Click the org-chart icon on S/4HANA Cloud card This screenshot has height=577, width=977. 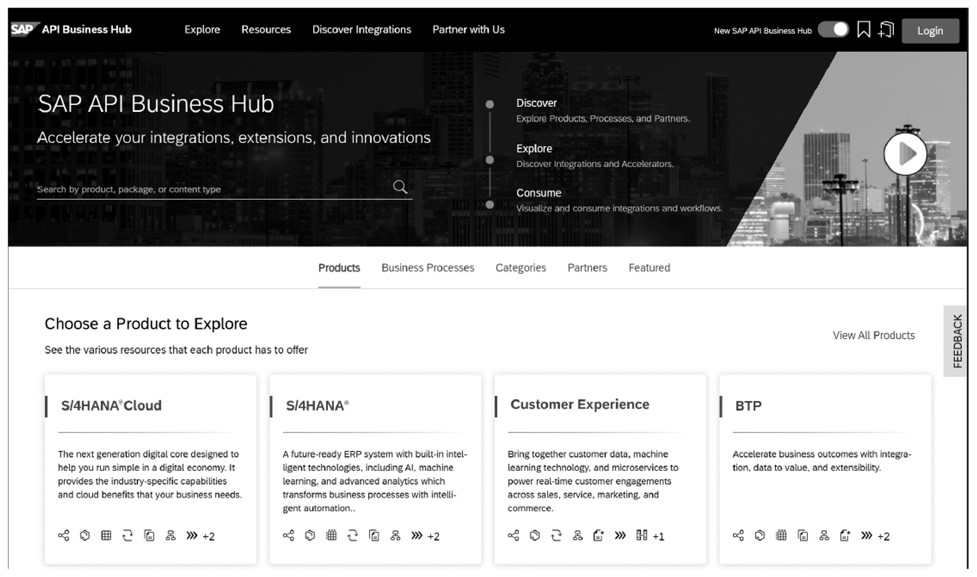click(171, 535)
